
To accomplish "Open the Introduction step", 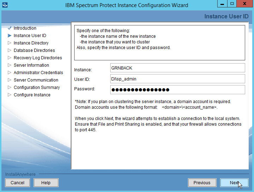I will coord(25,28).
